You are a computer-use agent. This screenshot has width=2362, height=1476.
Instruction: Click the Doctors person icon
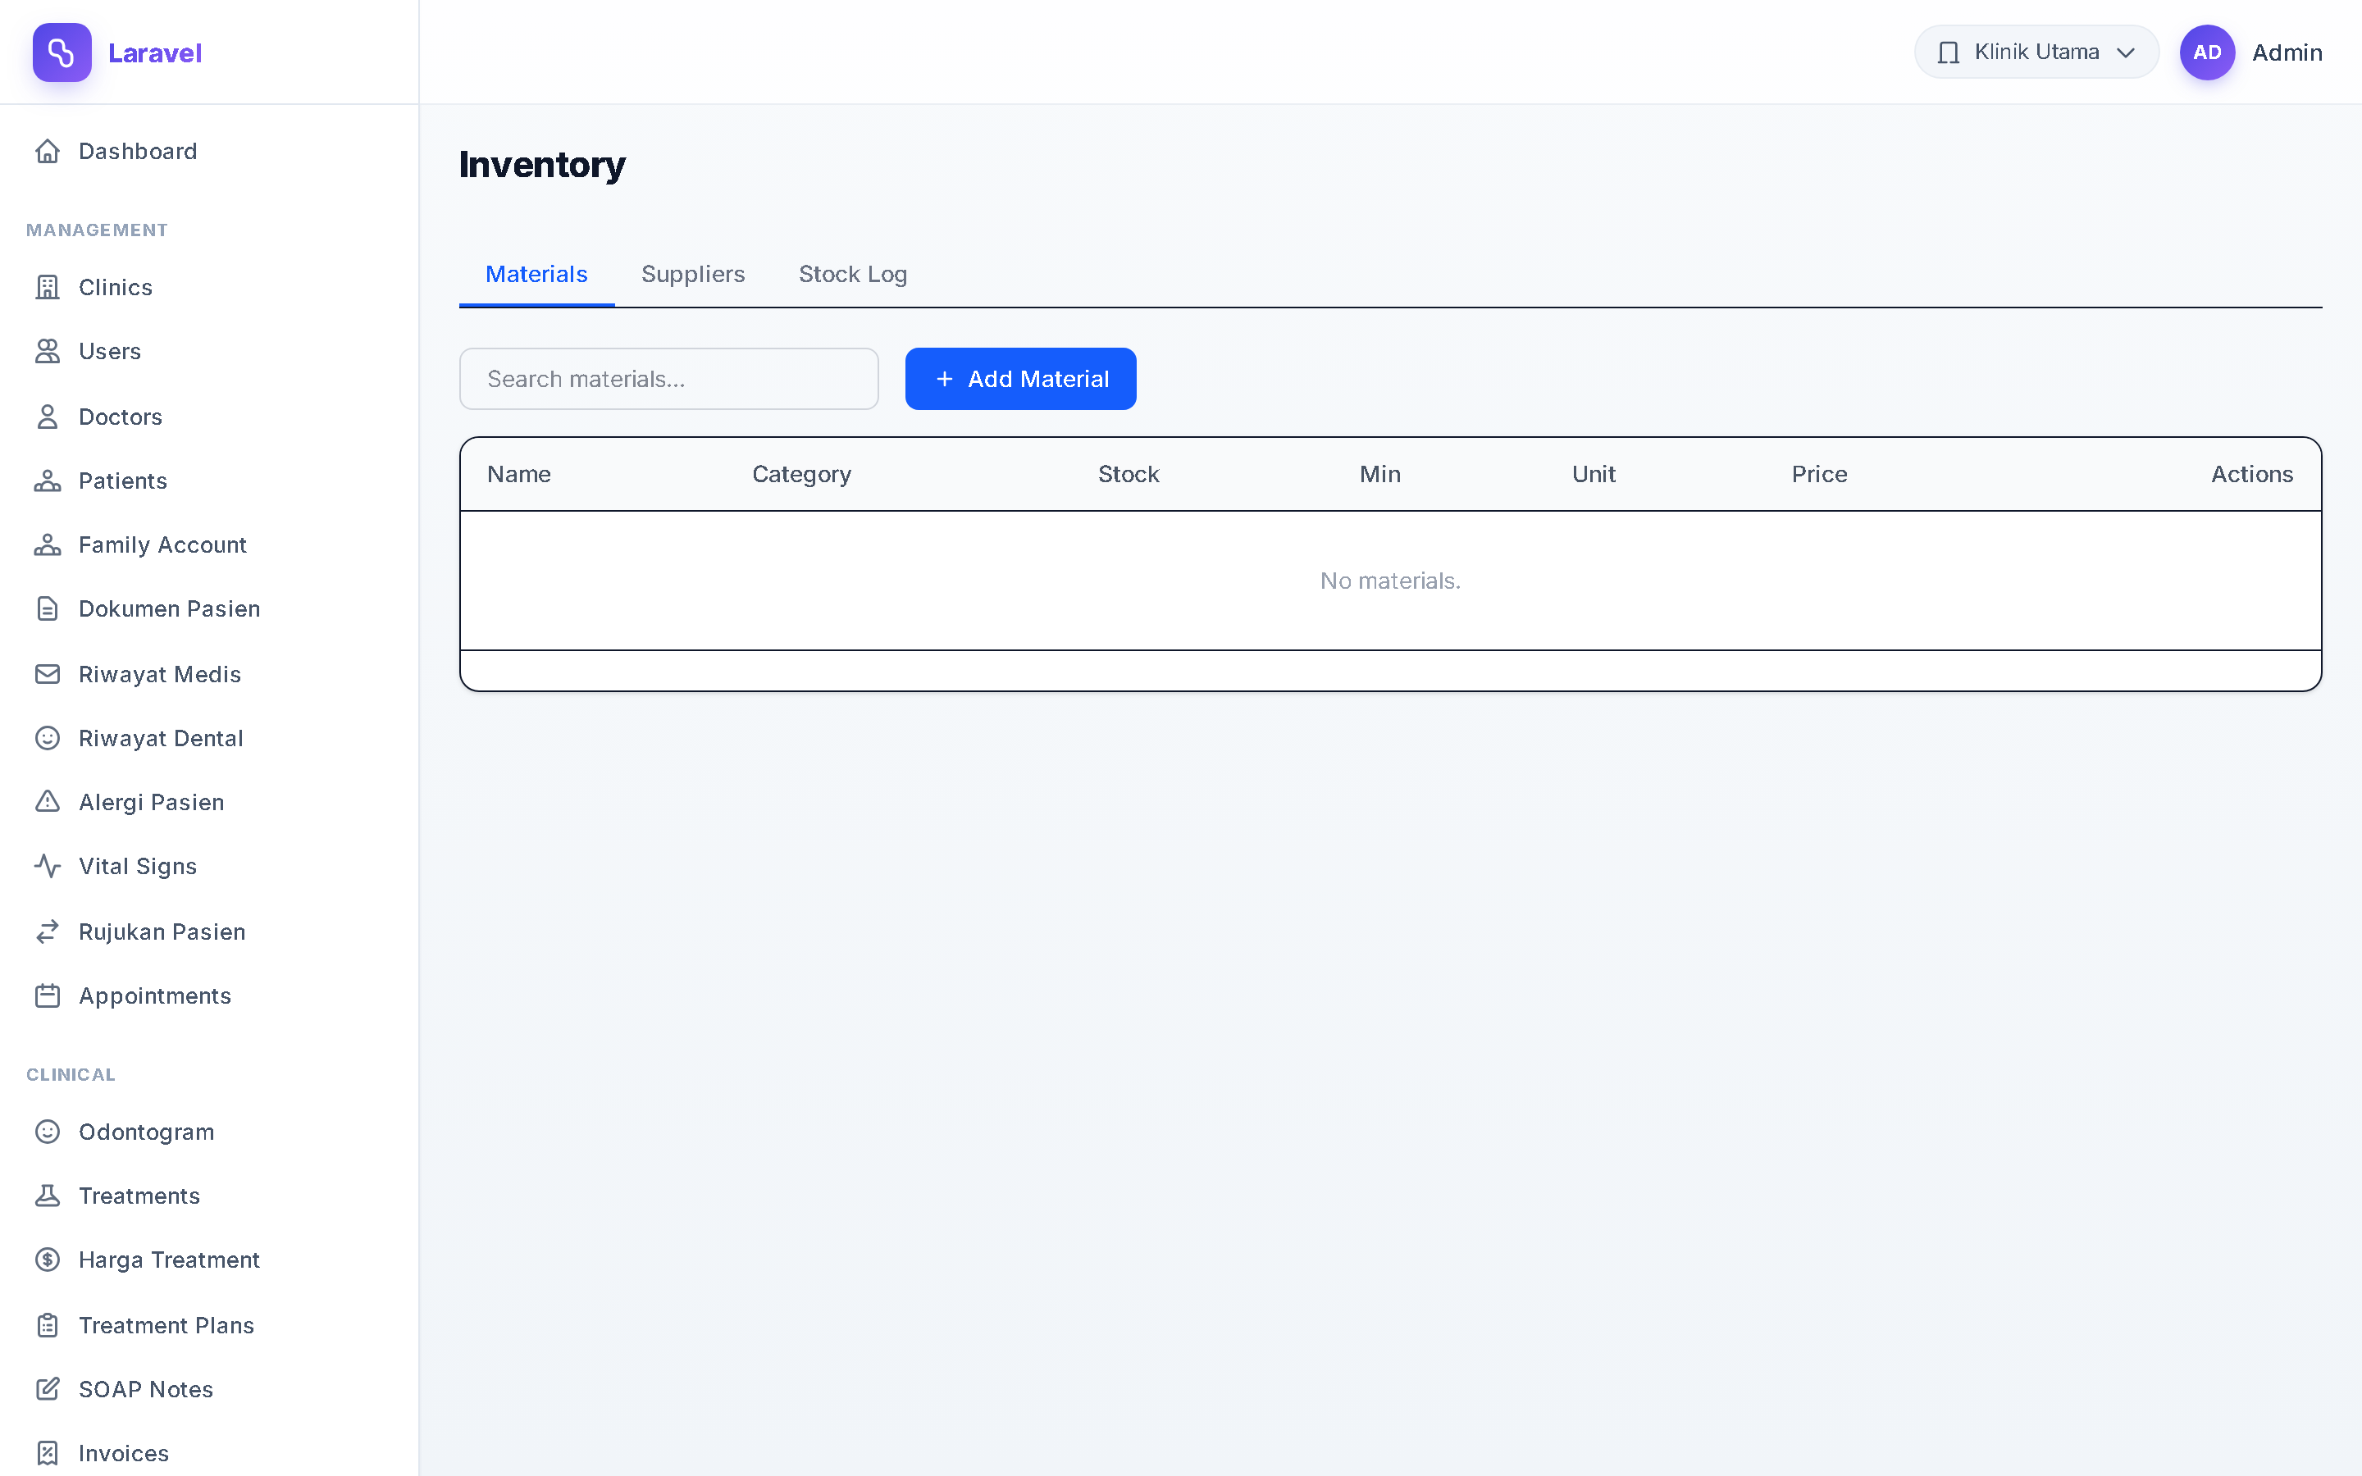[47, 417]
